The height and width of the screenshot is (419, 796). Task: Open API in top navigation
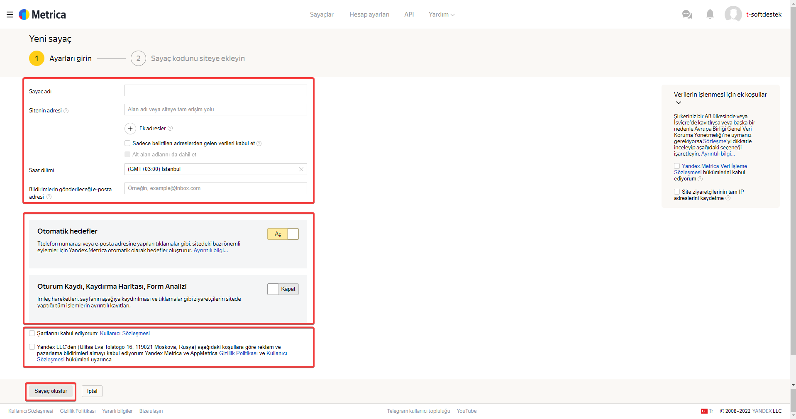pyautogui.click(x=409, y=15)
